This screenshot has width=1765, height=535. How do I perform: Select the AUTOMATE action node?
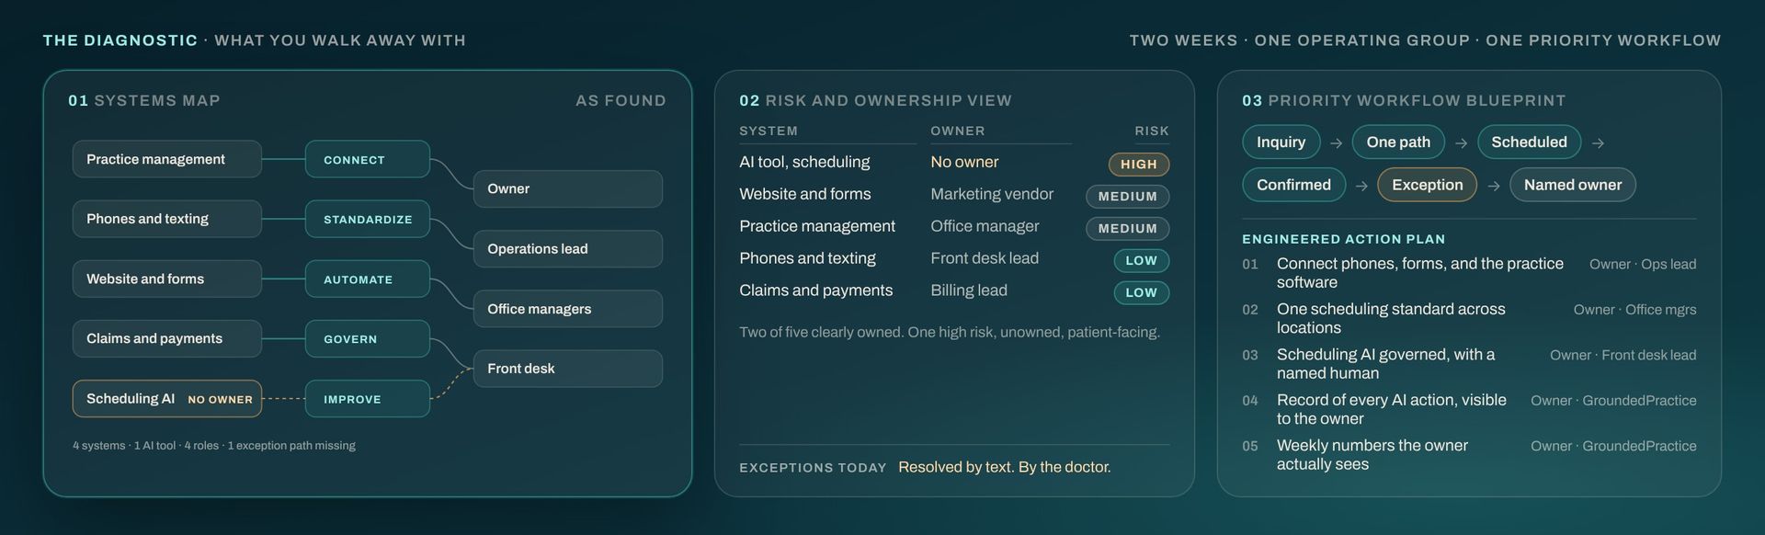(x=368, y=279)
